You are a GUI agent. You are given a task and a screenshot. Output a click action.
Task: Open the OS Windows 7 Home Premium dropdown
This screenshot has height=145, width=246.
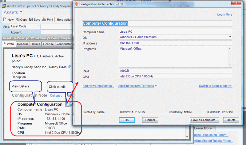pos(230,37)
